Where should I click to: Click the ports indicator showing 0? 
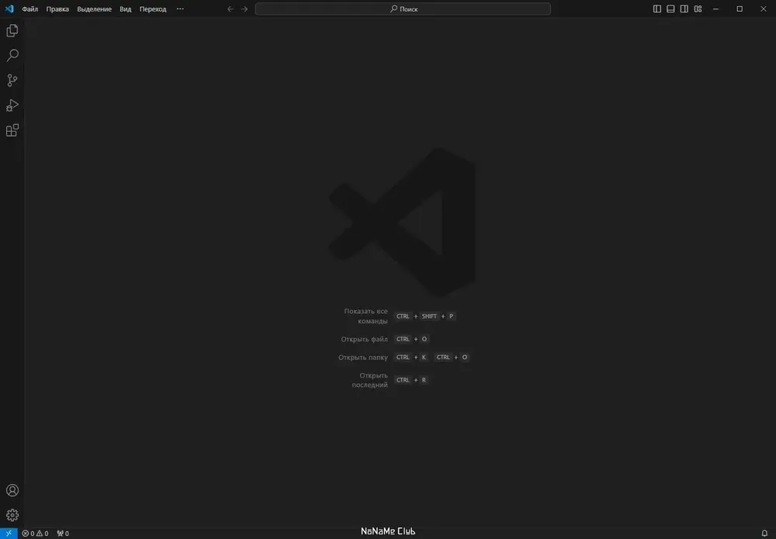click(63, 534)
